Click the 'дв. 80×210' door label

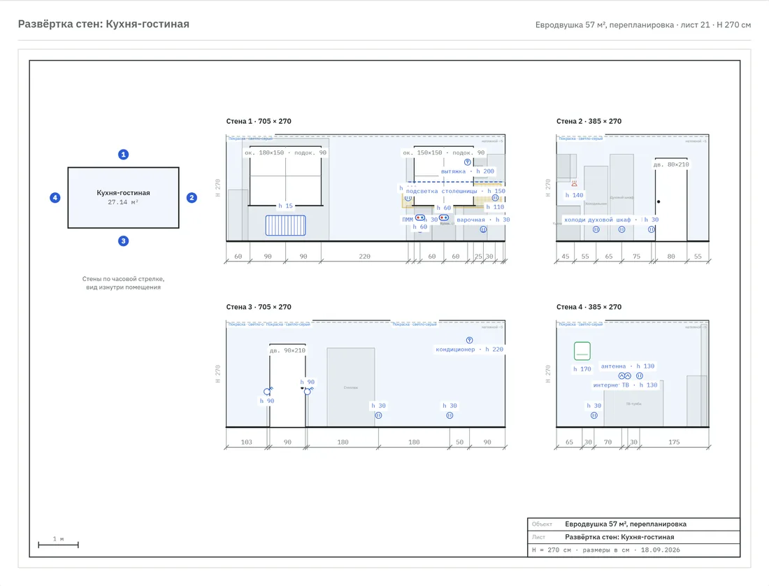click(x=671, y=164)
